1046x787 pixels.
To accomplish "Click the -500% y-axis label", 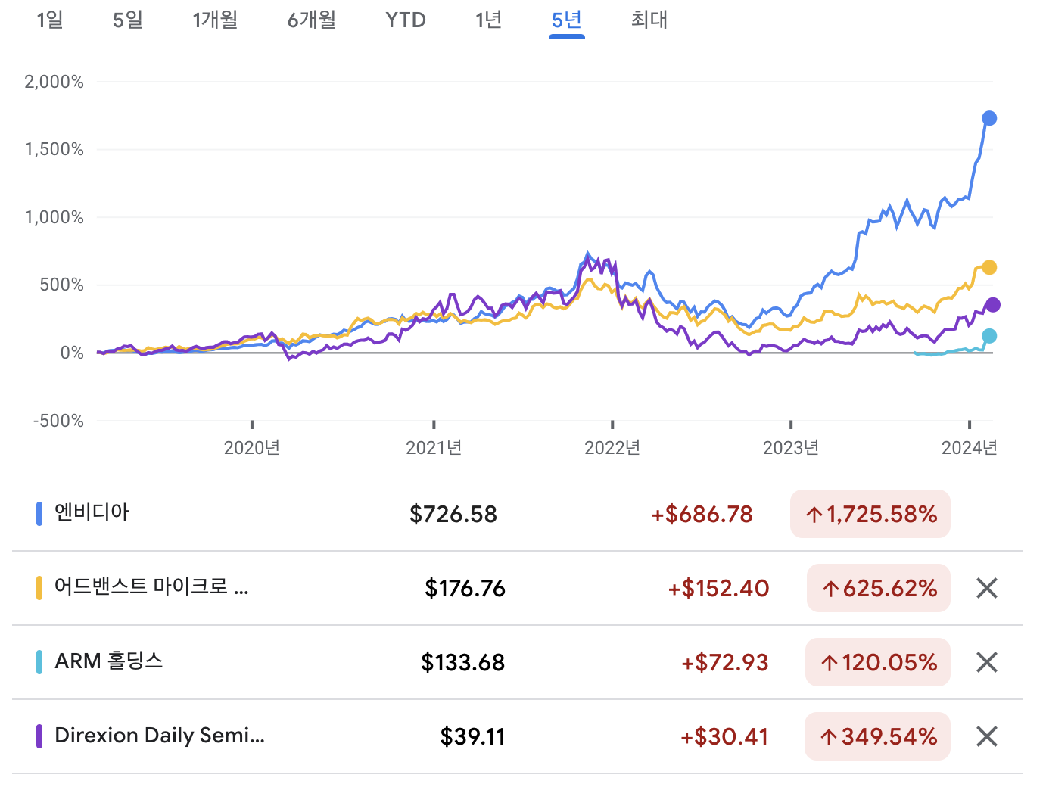I will 58,421.
